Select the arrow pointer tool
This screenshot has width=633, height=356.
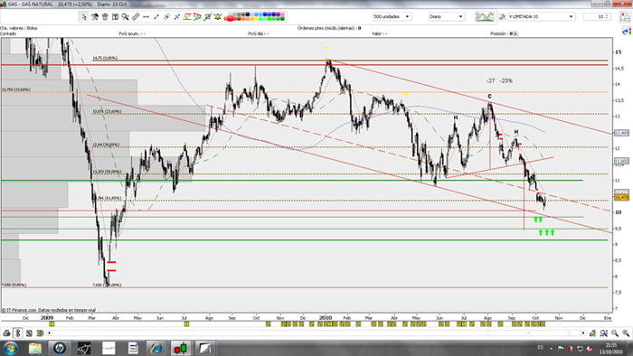(84, 17)
